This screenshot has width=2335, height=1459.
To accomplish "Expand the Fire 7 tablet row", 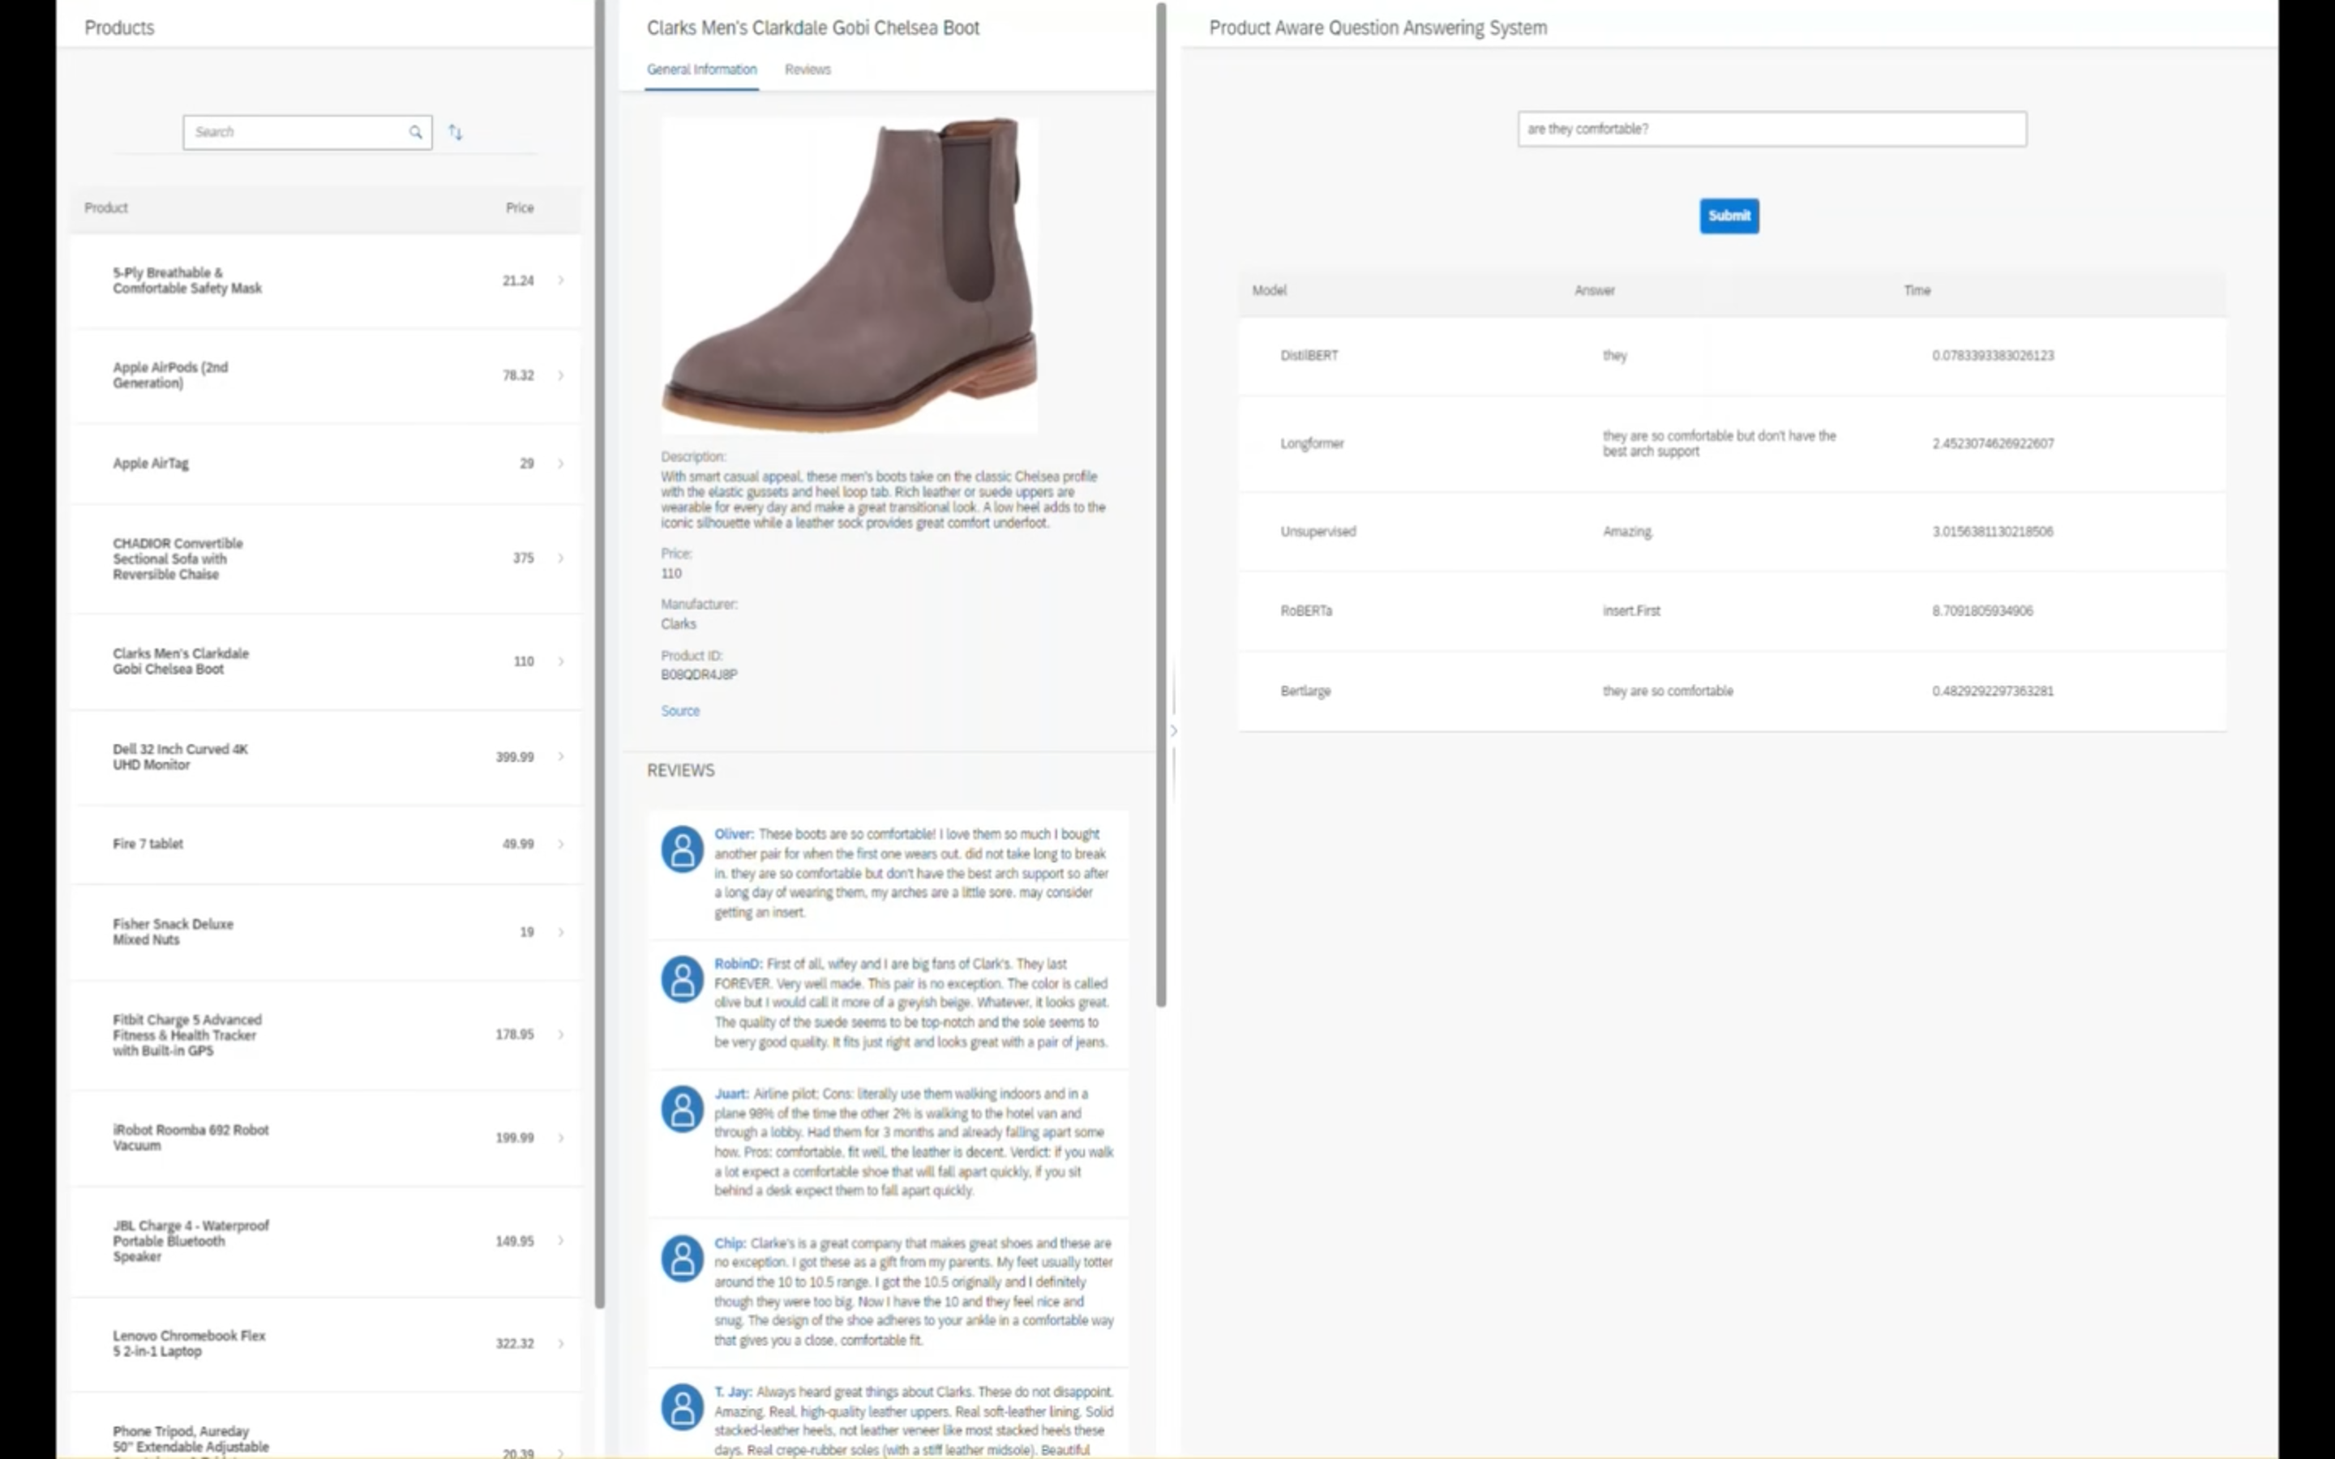I will coord(562,843).
